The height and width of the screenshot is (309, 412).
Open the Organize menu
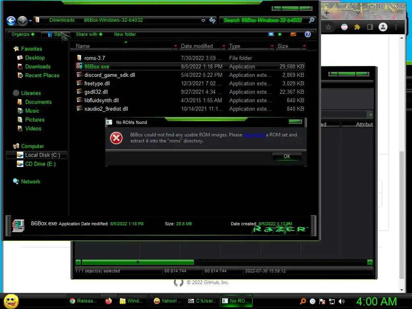(x=23, y=35)
